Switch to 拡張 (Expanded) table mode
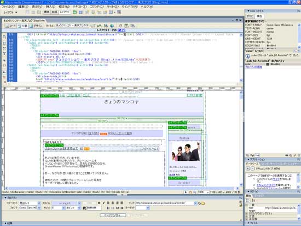The height and width of the screenshot is (226, 301). point(55,12)
